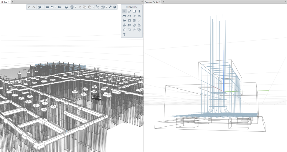Select the arrow selection tool in Инструменты
Screen dimensions: 287x152
click(x=124, y=11)
